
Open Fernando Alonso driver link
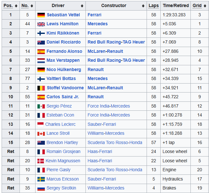click(x=64, y=51)
